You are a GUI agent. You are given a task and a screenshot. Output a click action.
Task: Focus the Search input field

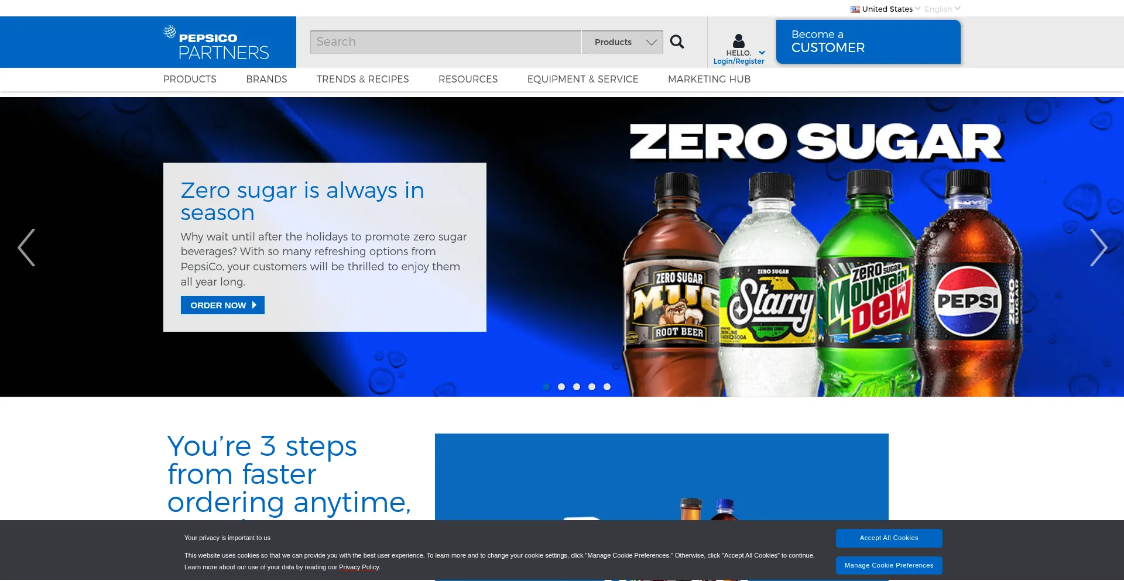[x=446, y=42]
